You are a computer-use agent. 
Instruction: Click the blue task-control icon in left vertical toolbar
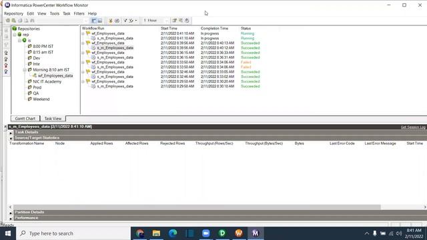(6, 71)
